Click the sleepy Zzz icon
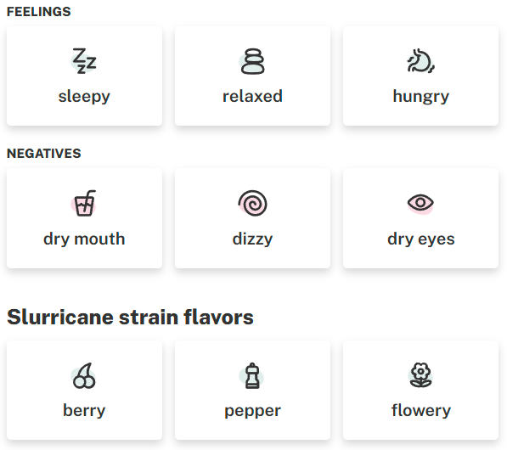 coord(84,61)
